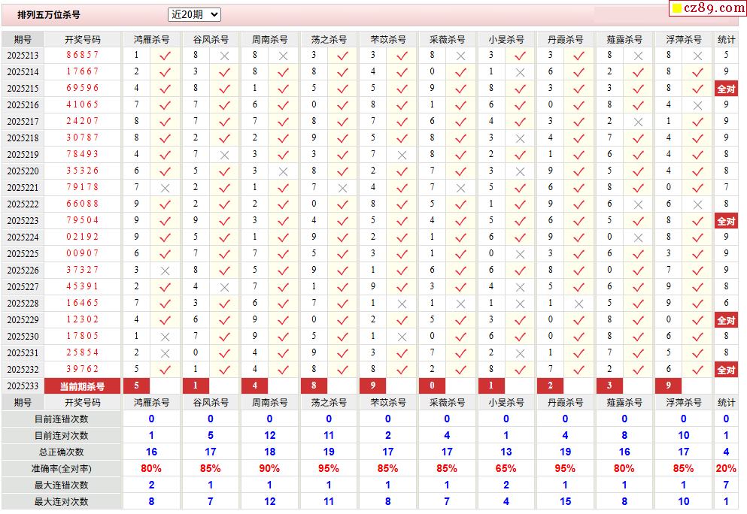
Task: Click issue number 2025228
Action: (23, 303)
